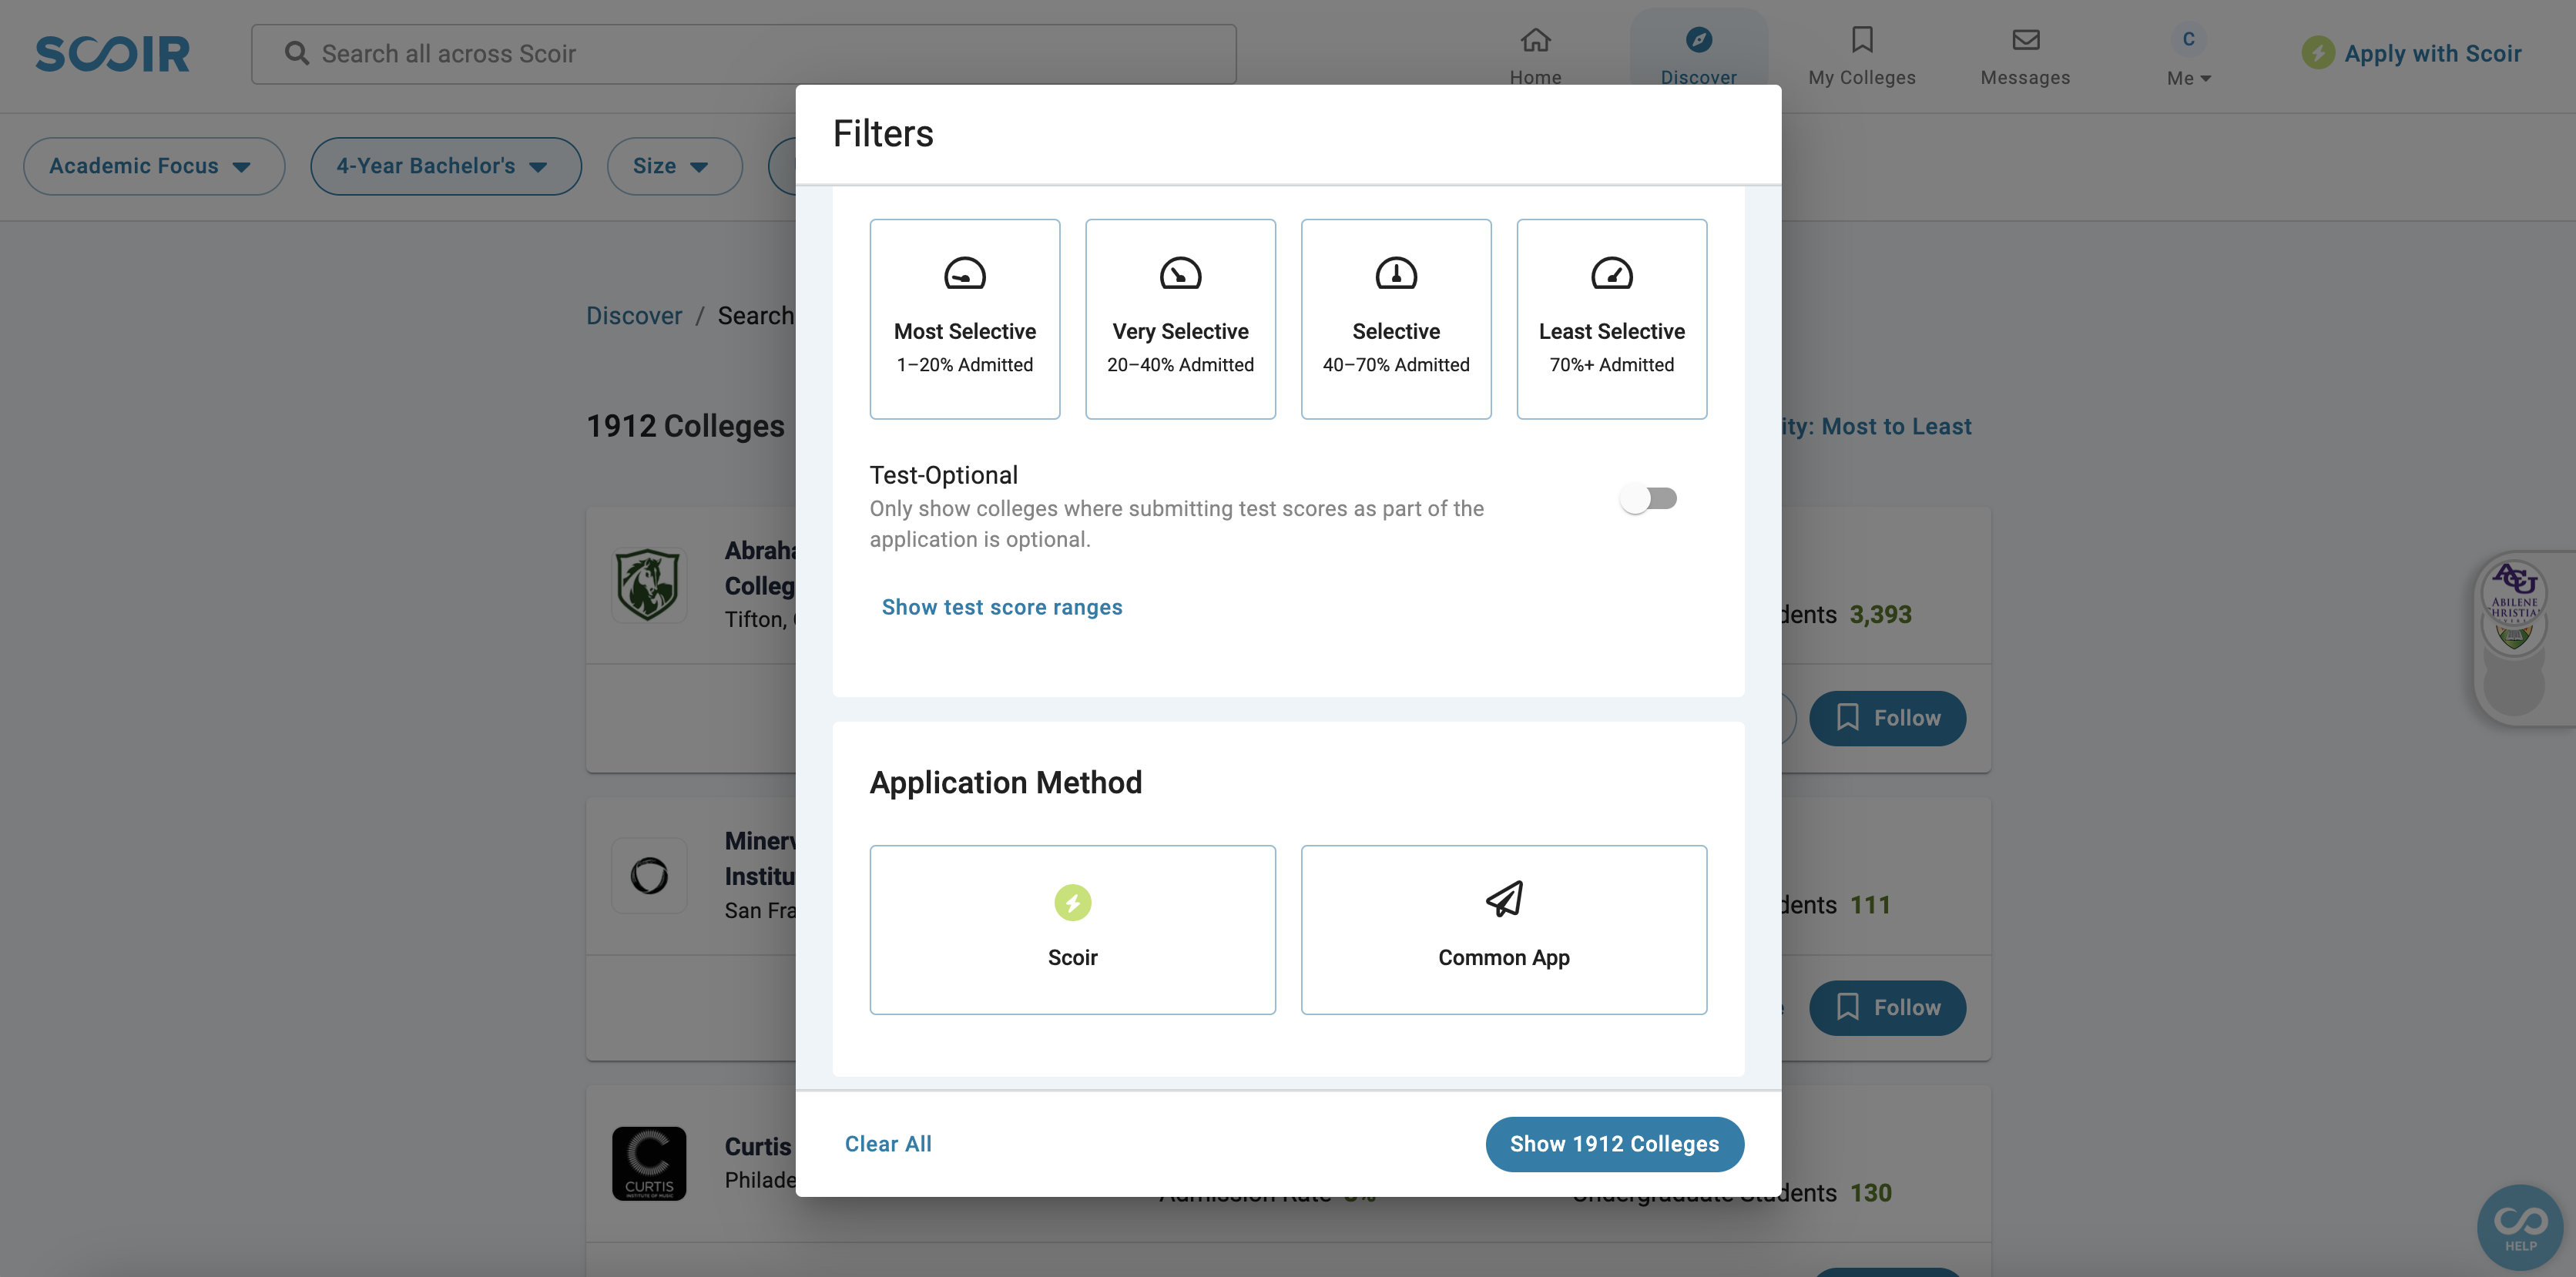Image resolution: width=2576 pixels, height=1277 pixels.
Task: Choose Selective 40–70% Admitted card
Action: [x=1396, y=318]
